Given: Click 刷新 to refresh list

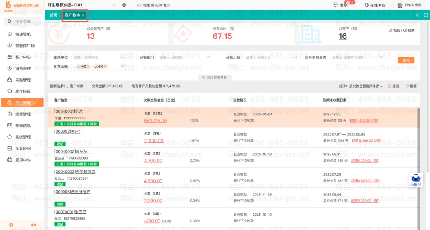Looking at the screenshot, I should pyautogui.click(x=411, y=86).
